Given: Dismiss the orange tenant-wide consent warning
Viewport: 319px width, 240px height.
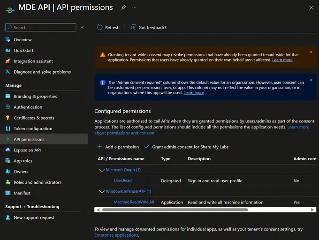Looking at the screenshot, I should point(311,52).
